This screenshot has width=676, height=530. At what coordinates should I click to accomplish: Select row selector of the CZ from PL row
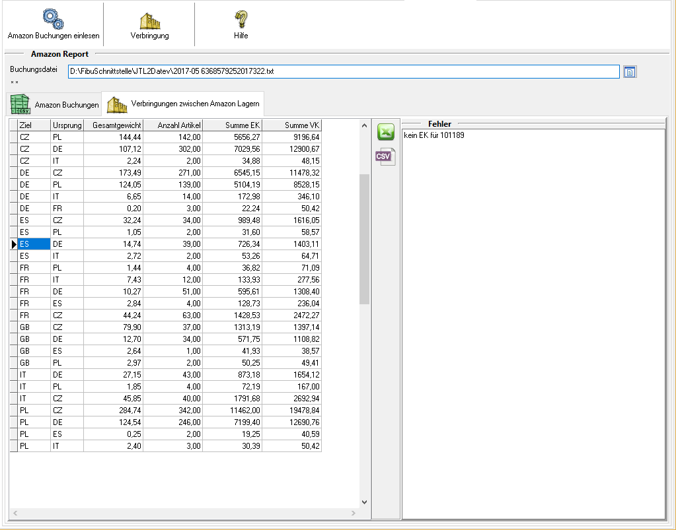tap(13, 137)
